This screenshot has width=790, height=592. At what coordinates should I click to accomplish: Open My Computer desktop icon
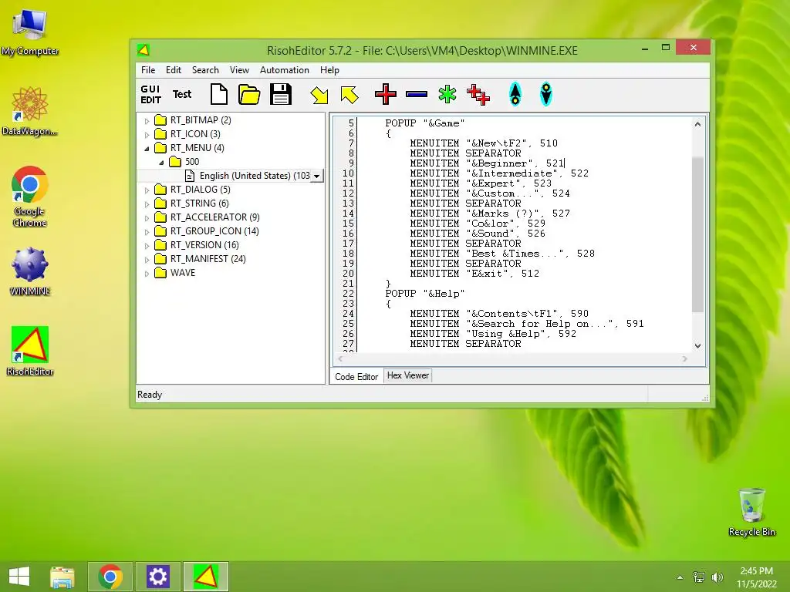click(x=30, y=32)
